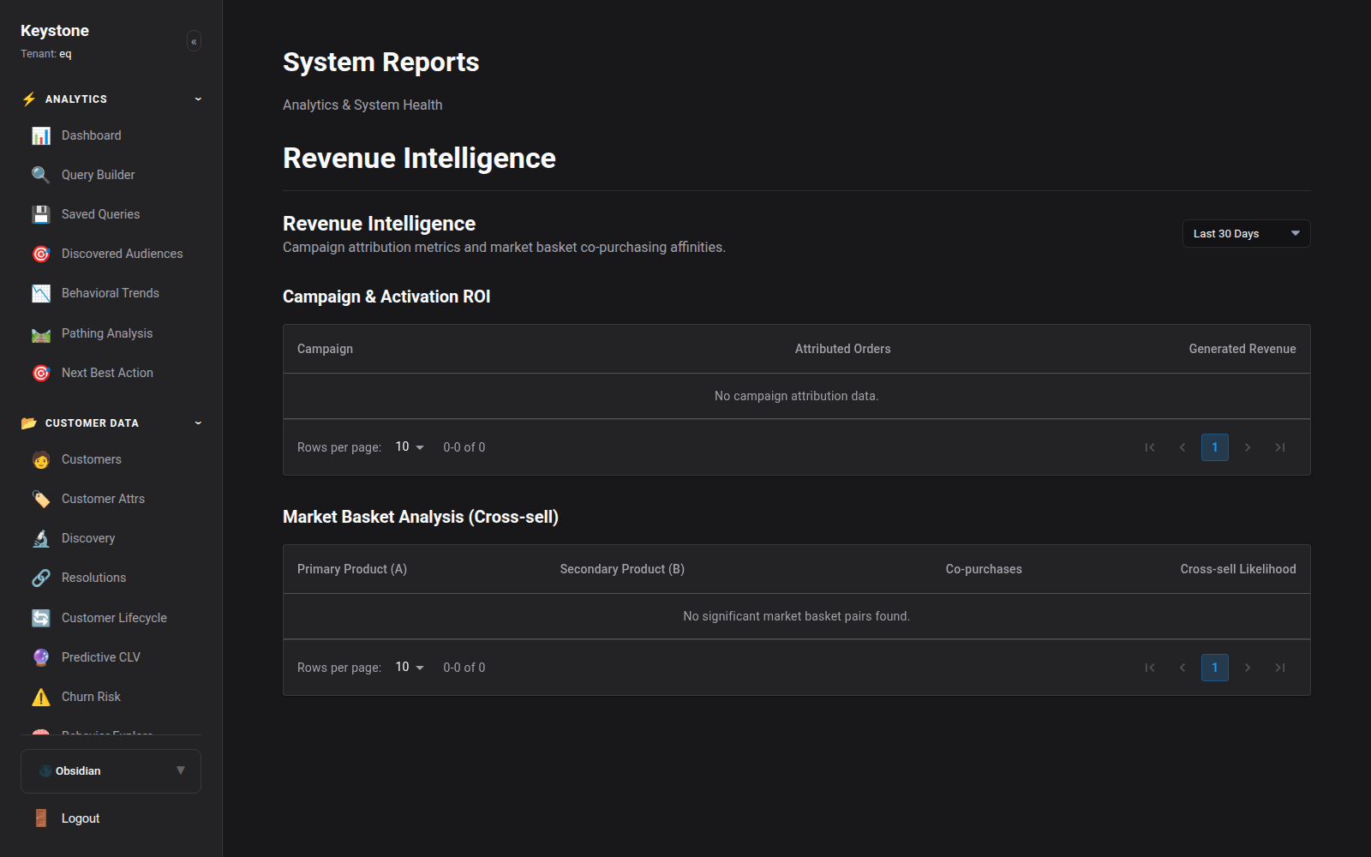Click the Dashboard bar chart icon

click(41, 135)
